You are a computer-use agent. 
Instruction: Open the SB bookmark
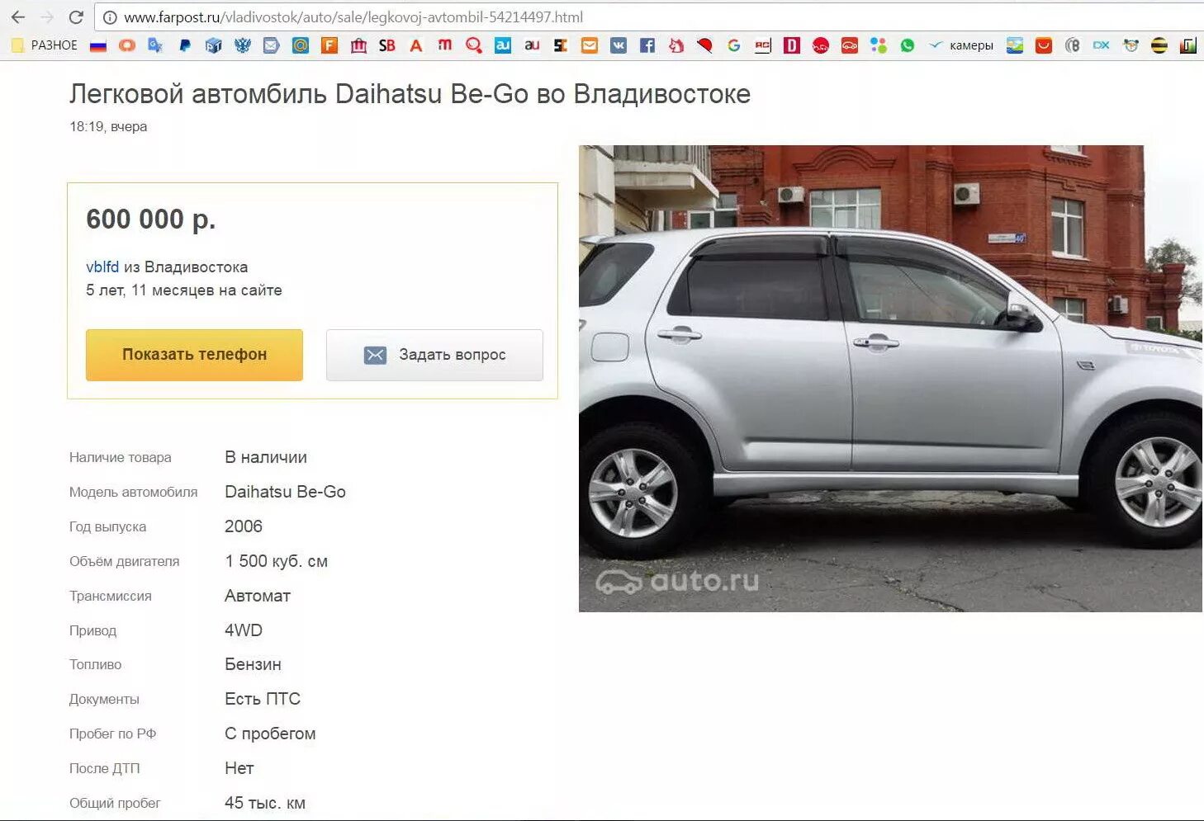click(x=386, y=45)
